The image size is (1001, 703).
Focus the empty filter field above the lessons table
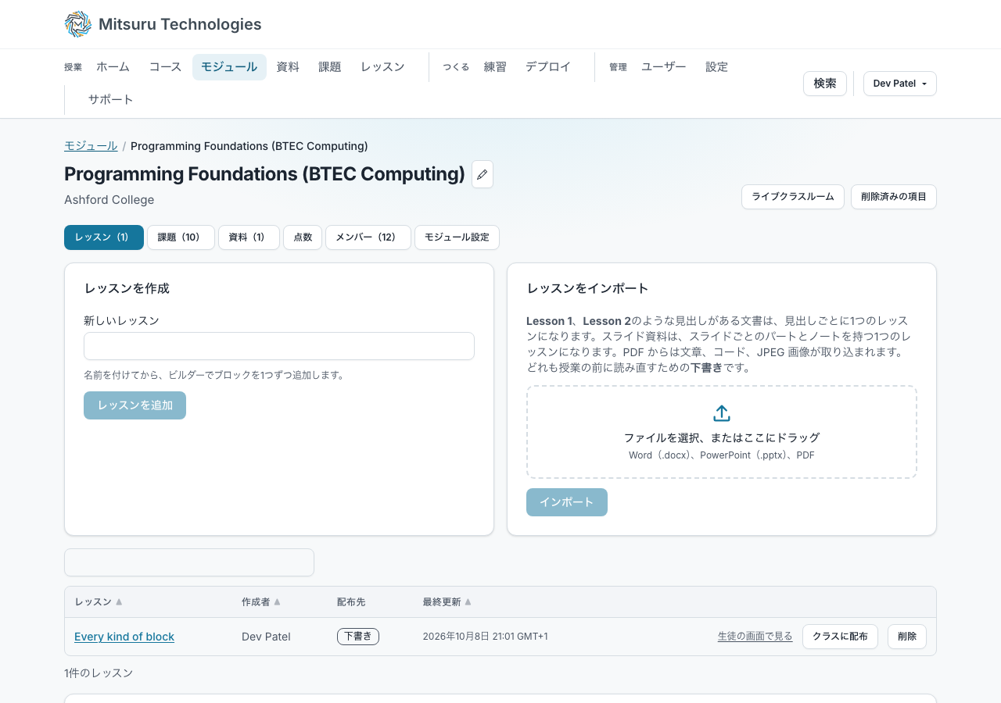pyautogui.click(x=189, y=562)
